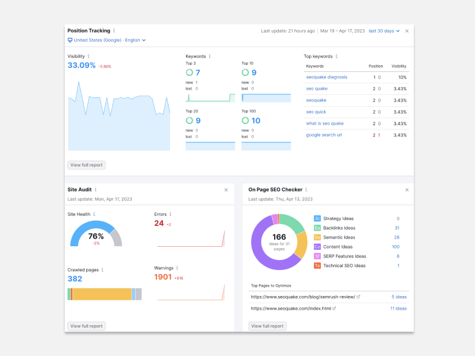475x356 pixels.
Task: Click the 166 ideas donut chart
Action: [x=279, y=242]
